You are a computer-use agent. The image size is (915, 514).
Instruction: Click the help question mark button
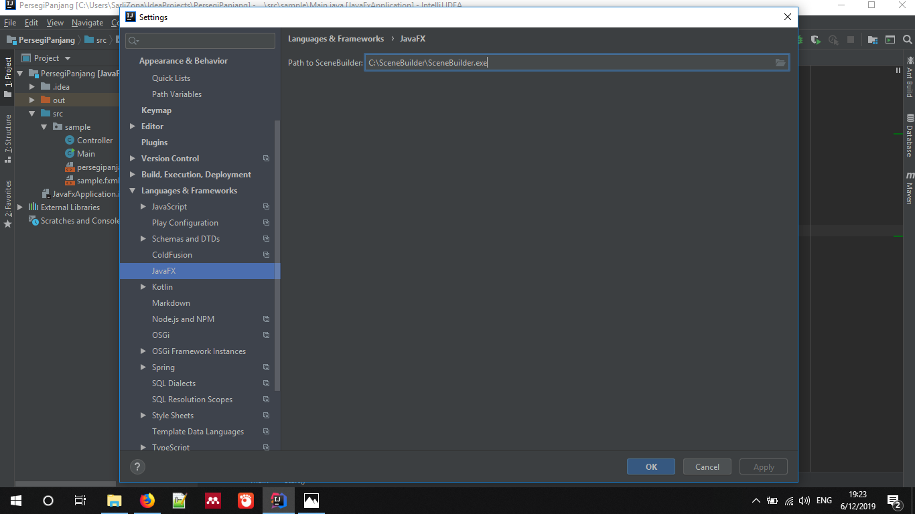137,467
